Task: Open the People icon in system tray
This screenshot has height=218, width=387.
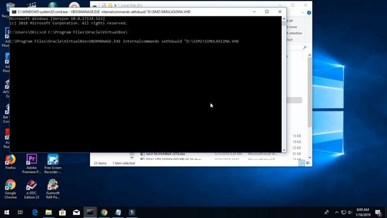Action: (x=327, y=213)
